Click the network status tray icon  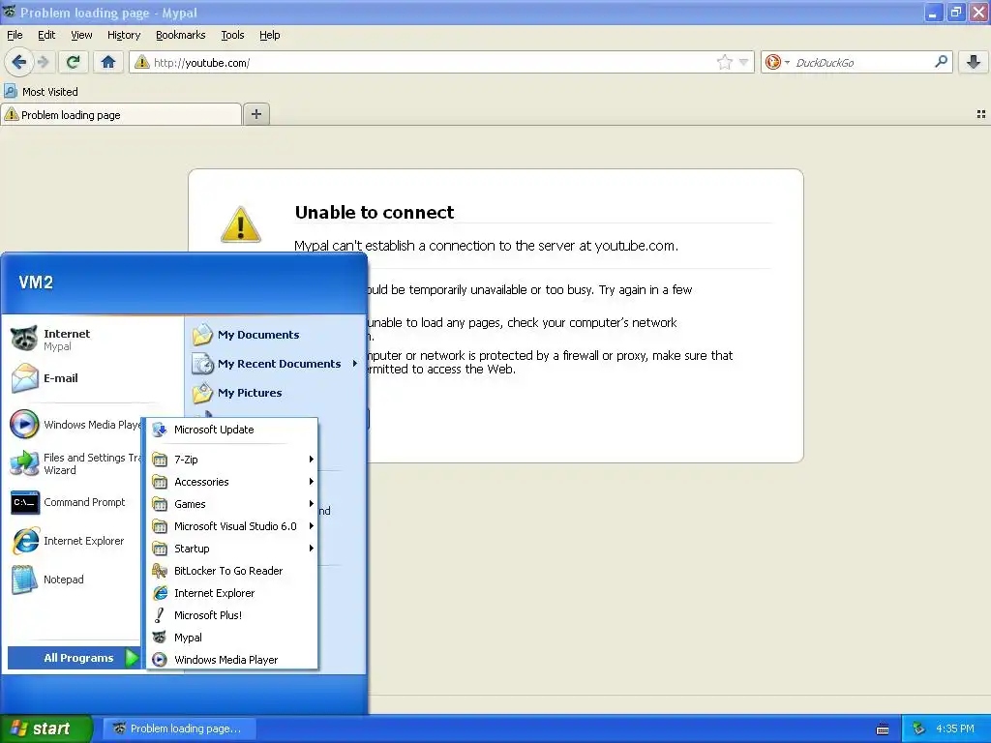click(918, 729)
